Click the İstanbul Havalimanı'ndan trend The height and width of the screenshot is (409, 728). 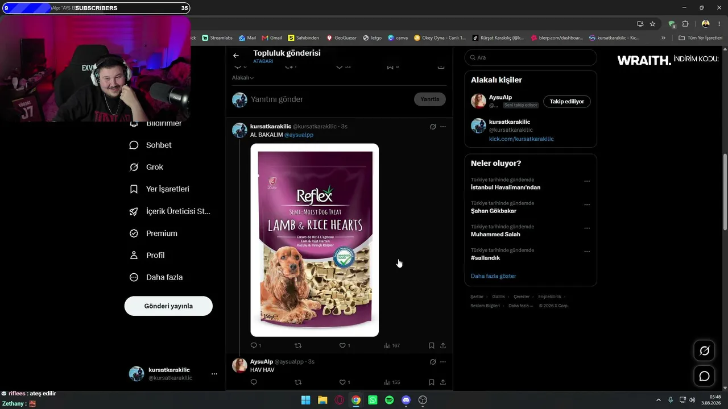pos(506,187)
